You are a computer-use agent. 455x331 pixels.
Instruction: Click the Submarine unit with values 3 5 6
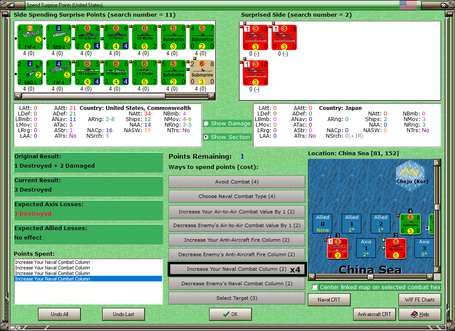tap(174, 37)
